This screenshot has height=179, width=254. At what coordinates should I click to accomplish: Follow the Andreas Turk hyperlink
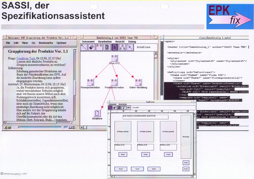(27, 58)
